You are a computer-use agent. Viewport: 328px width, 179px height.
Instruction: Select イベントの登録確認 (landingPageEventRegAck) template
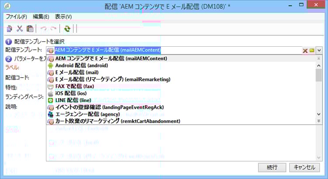coord(181,107)
